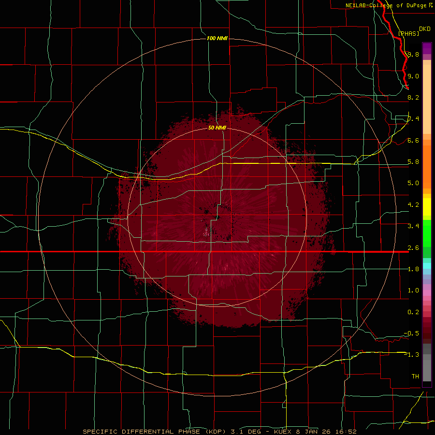Click the 1.8 value on the color scale

pos(413,269)
